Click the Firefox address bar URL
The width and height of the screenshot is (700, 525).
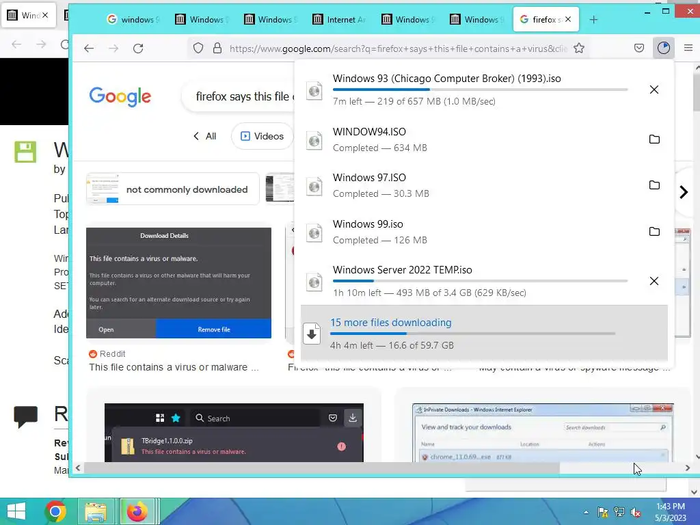pyautogui.click(x=399, y=49)
